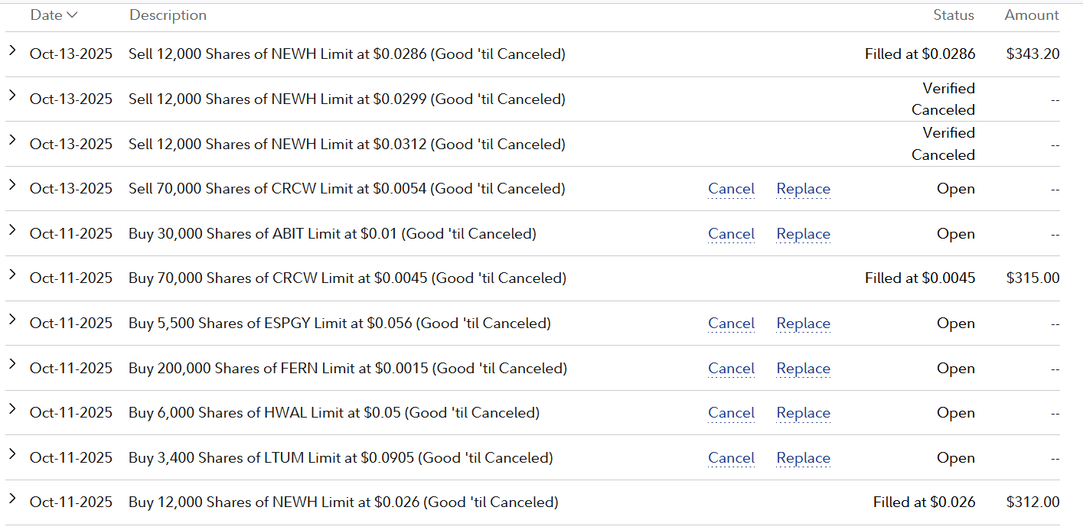Expand the NEWH sell order at $0.0286
The image size is (1083, 530).
point(12,50)
